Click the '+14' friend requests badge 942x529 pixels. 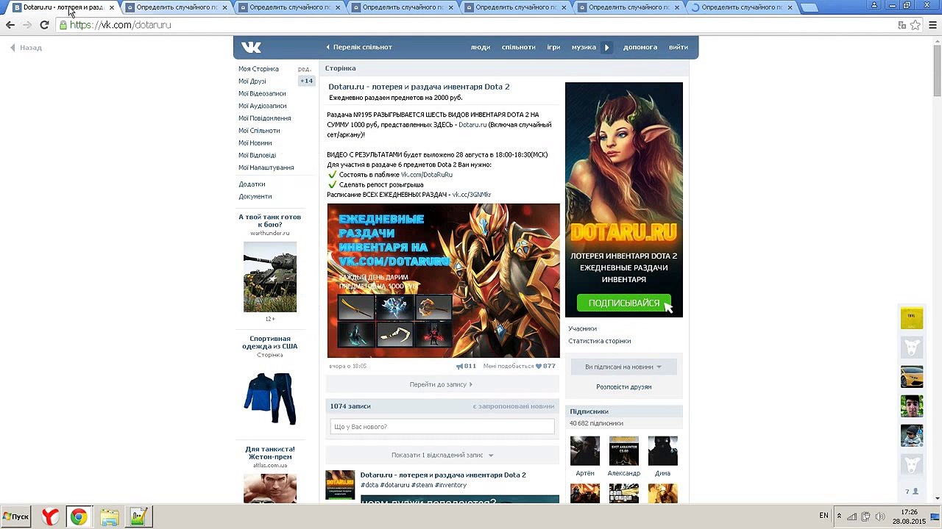click(x=306, y=81)
